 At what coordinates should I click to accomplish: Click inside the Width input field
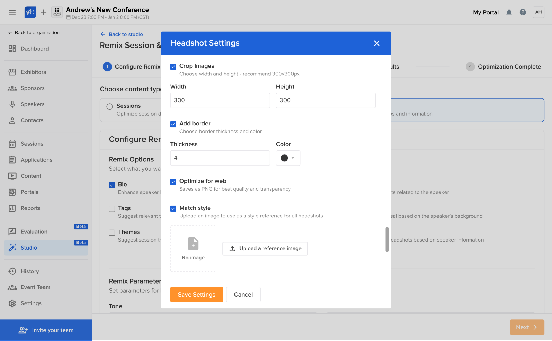pyautogui.click(x=220, y=100)
